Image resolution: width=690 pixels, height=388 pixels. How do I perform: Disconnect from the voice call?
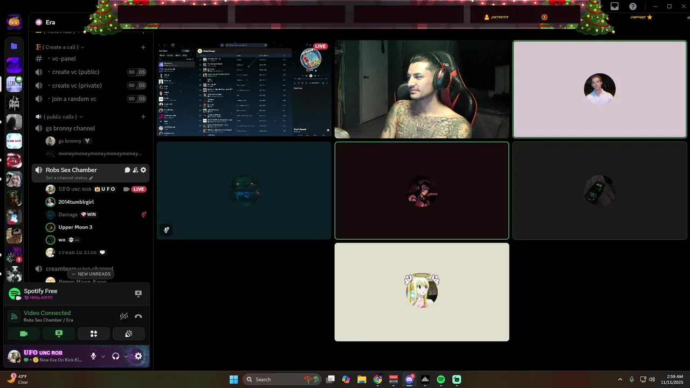point(139,316)
